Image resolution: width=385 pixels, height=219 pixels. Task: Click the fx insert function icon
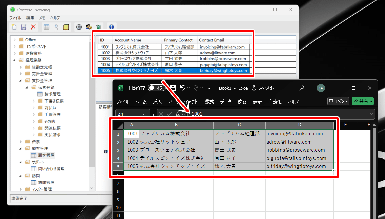point(177,114)
